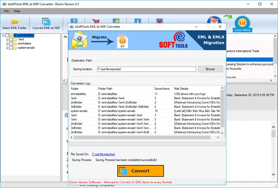
Task: Click the main window title bar app icon
Action: (4, 4)
